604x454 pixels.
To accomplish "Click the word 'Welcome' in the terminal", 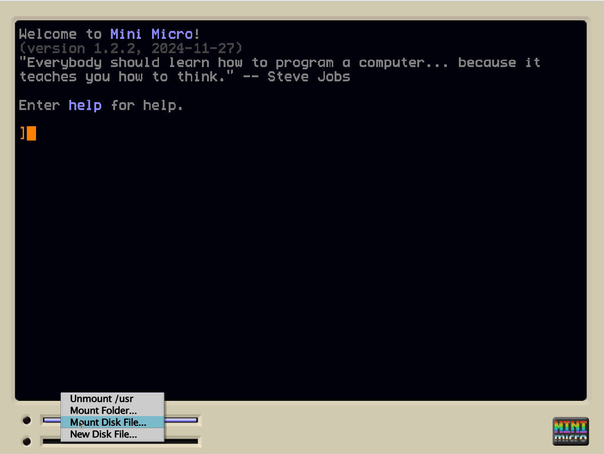I will (48, 34).
